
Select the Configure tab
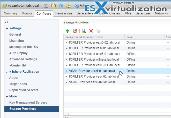(44, 14)
